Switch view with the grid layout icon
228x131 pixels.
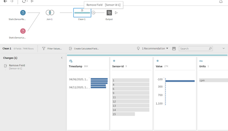(174, 49)
